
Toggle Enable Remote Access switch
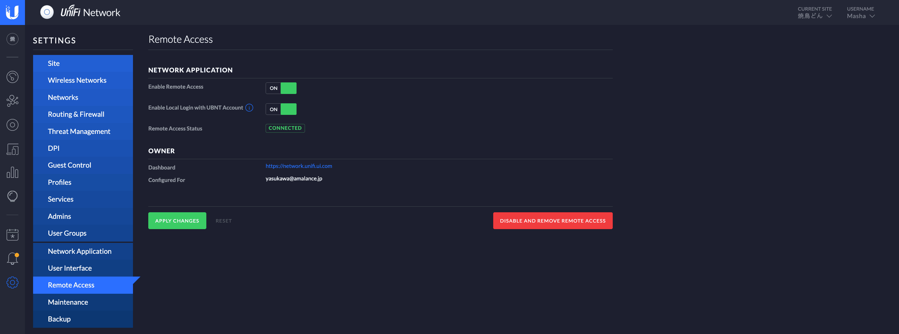click(x=281, y=88)
